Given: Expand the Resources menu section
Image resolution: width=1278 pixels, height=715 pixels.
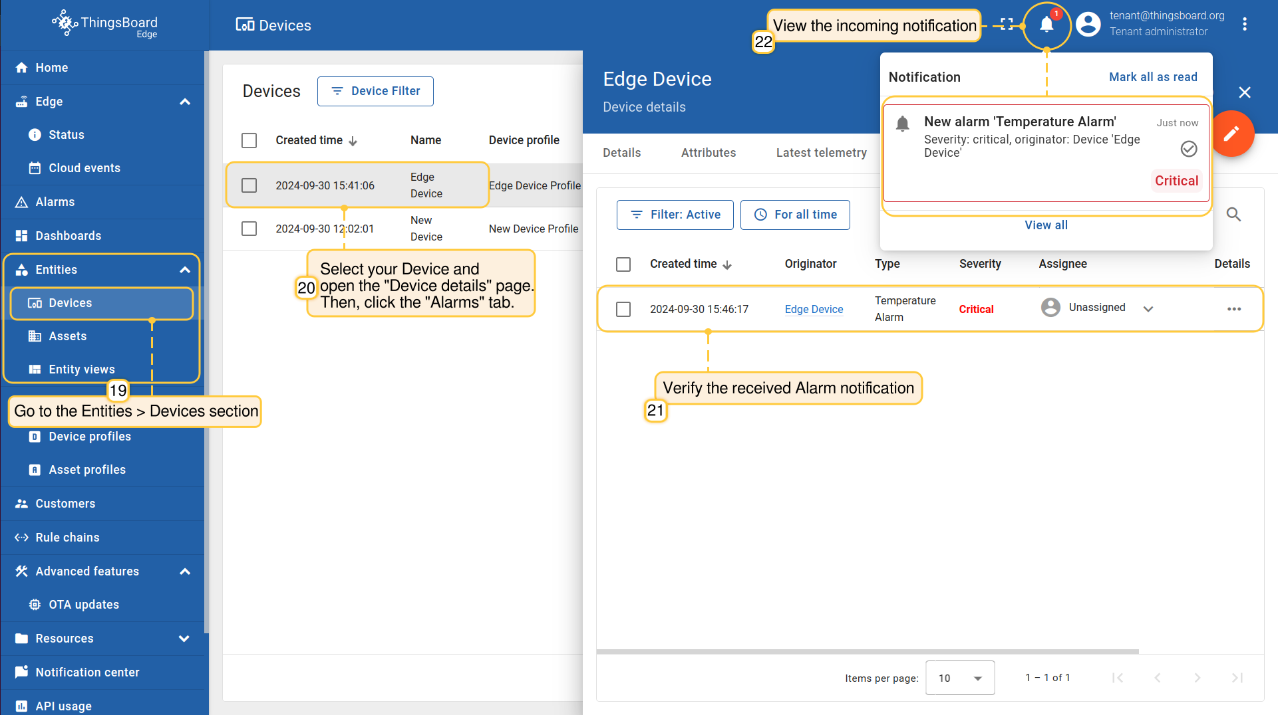Looking at the screenshot, I should pos(184,639).
